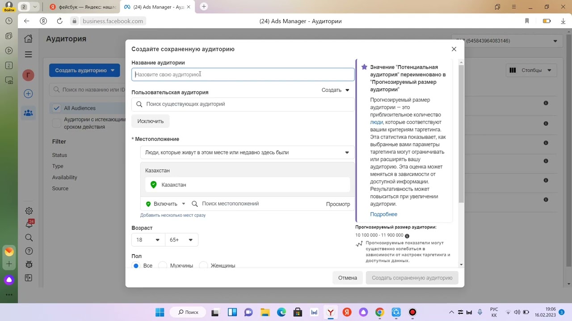Check 'Аудитории с истекающим сроком действия' checkbox

(56, 123)
